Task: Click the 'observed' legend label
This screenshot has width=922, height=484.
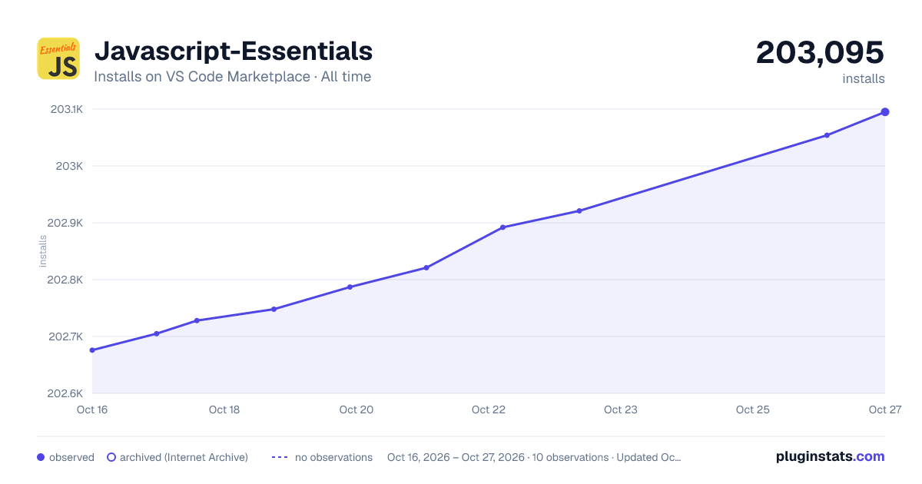Action: pos(71,457)
